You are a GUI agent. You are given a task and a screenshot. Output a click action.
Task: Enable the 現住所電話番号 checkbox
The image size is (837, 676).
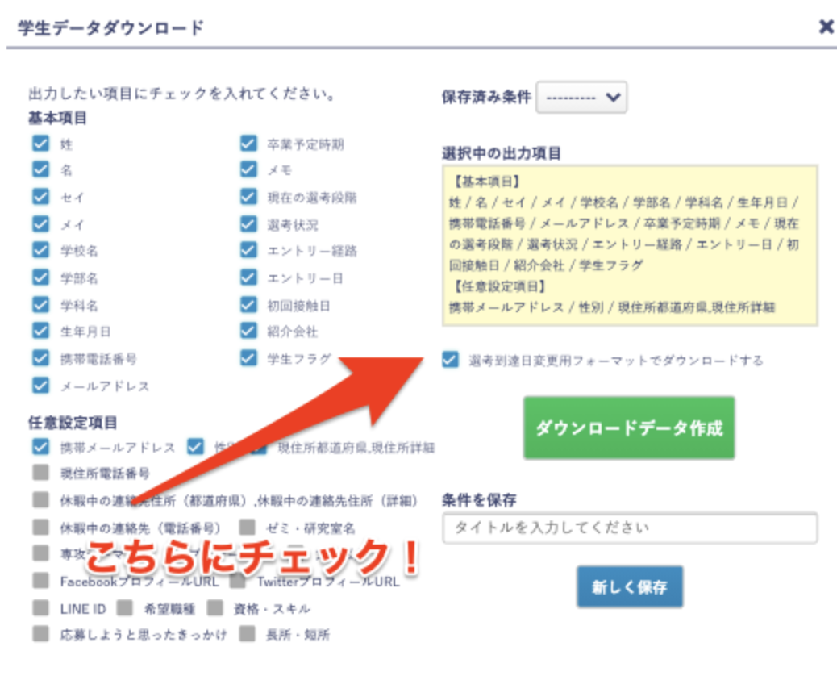coord(40,473)
